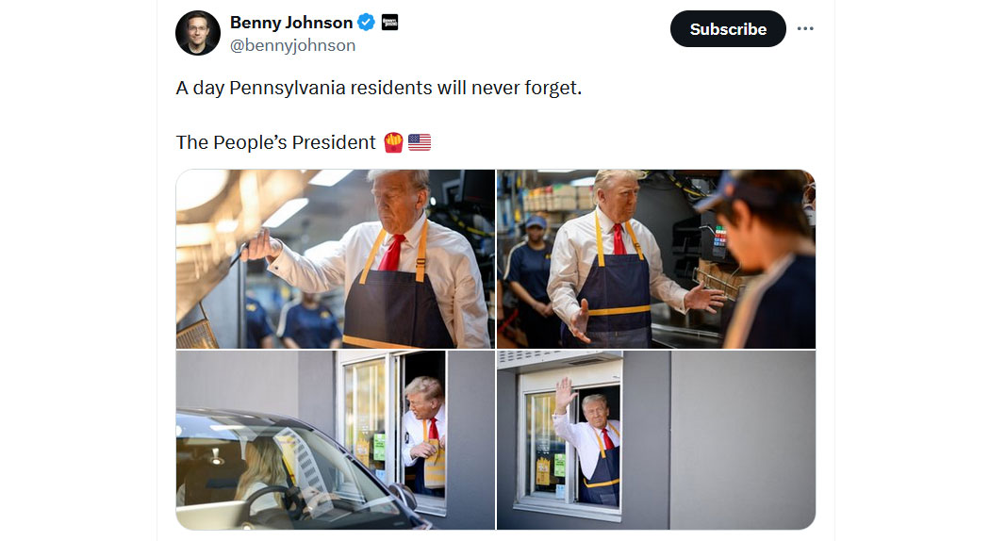990x541 pixels.
Task: Open the bottom-right waving window photo
Action: (x=656, y=440)
